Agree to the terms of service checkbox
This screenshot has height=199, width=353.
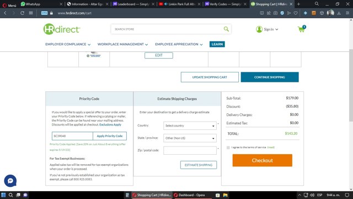pyautogui.click(x=228, y=148)
